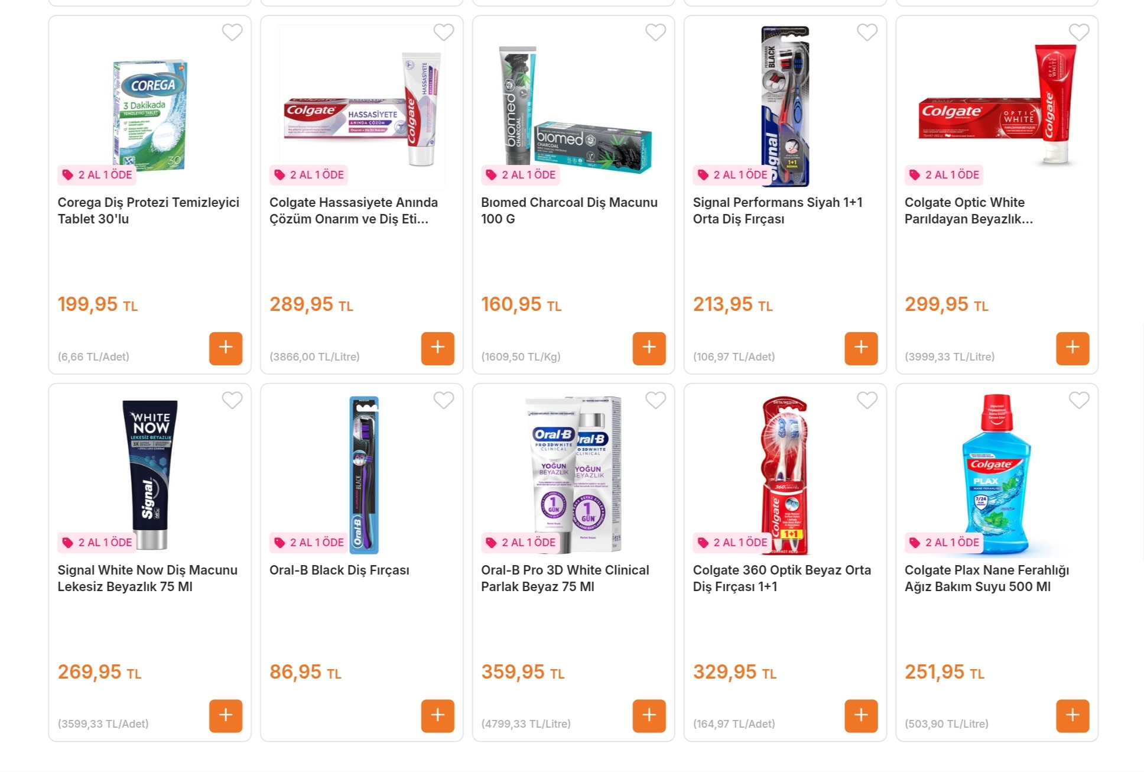Viewport: 1144px width, 772px height.
Task: Add Signal Performans Siyah toothbrush to cart
Action: coord(860,348)
